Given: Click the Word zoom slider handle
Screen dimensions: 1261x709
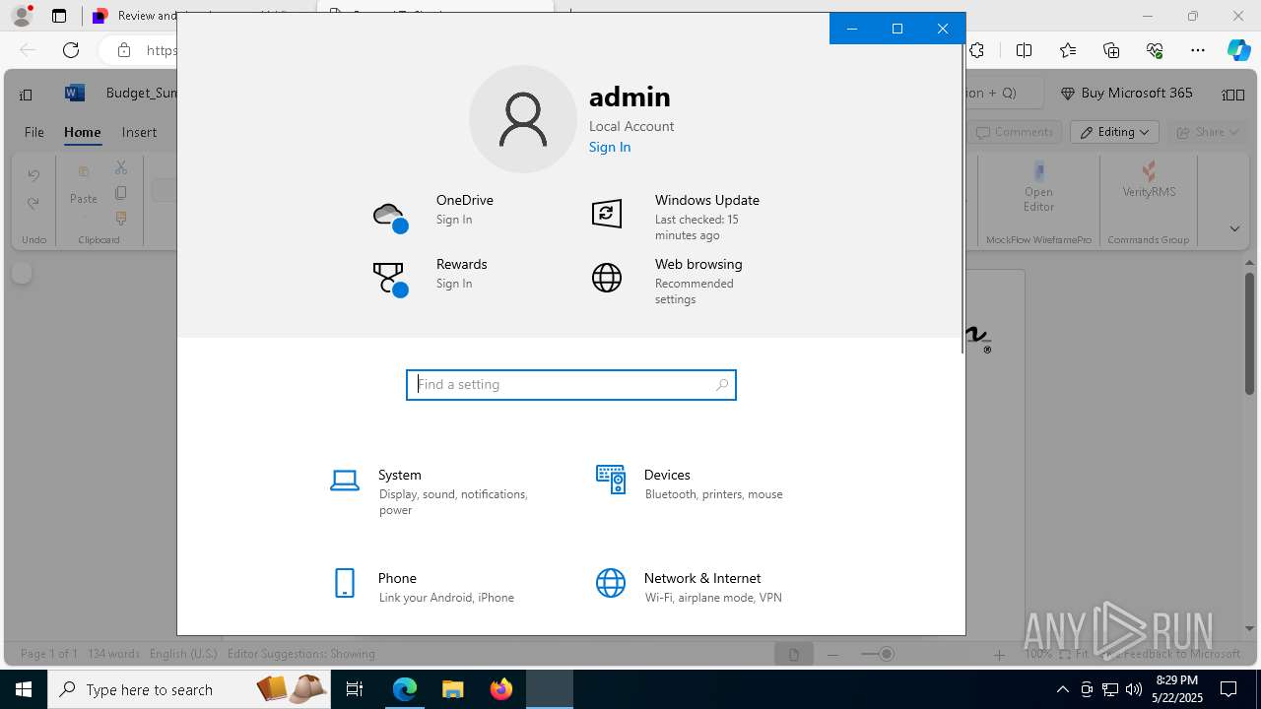Looking at the screenshot, I should 887,654.
